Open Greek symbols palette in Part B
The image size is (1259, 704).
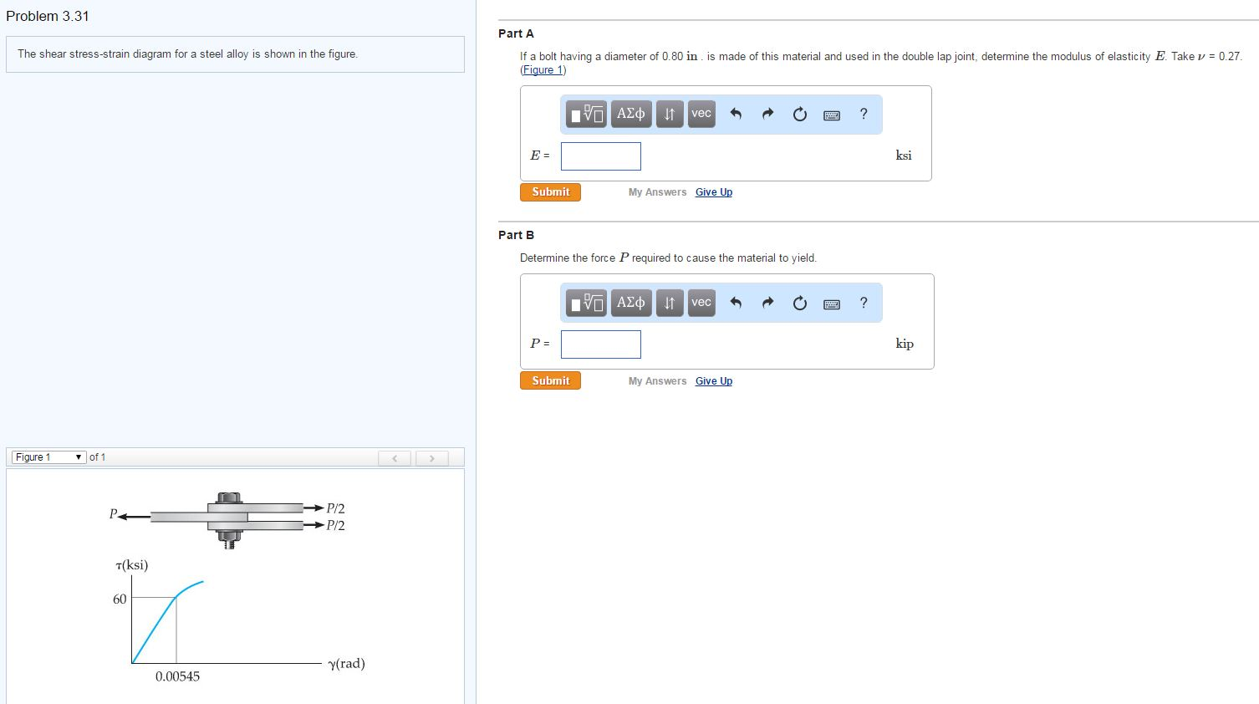coord(631,302)
